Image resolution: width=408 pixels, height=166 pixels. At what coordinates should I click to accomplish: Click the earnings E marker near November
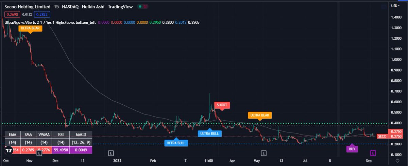(x=39, y=153)
